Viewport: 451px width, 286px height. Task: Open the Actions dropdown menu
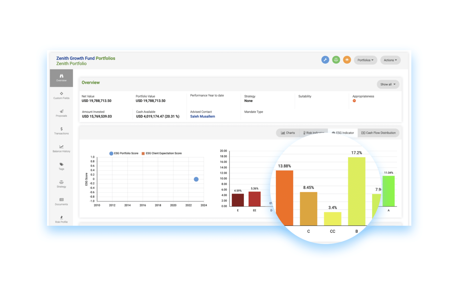tap(390, 60)
